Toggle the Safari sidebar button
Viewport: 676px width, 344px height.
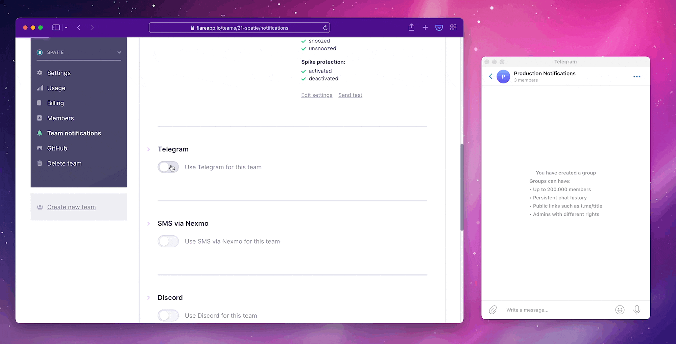pyautogui.click(x=56, y=27)
